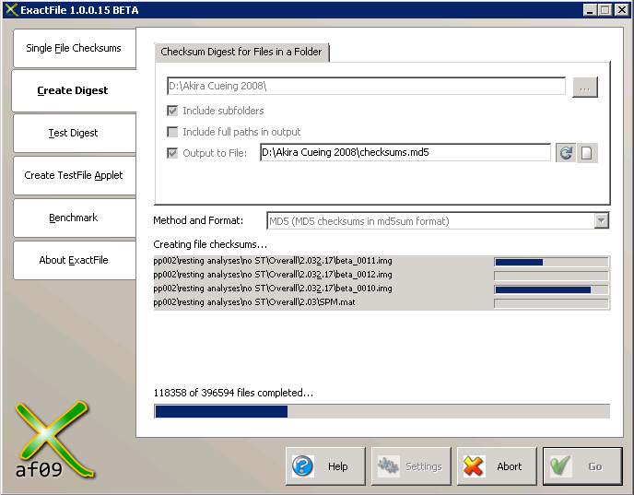The width and height of the screenshot is (634, 495).
Task: Open the Method and Format dropdown
Action: coord(438,221)
